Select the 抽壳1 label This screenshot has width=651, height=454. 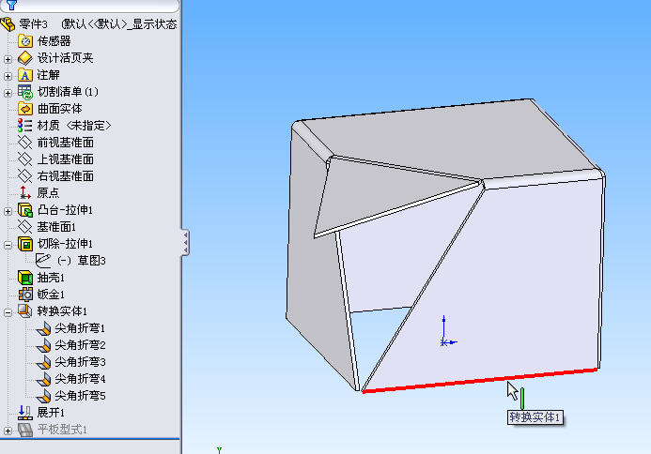point(51,278)
